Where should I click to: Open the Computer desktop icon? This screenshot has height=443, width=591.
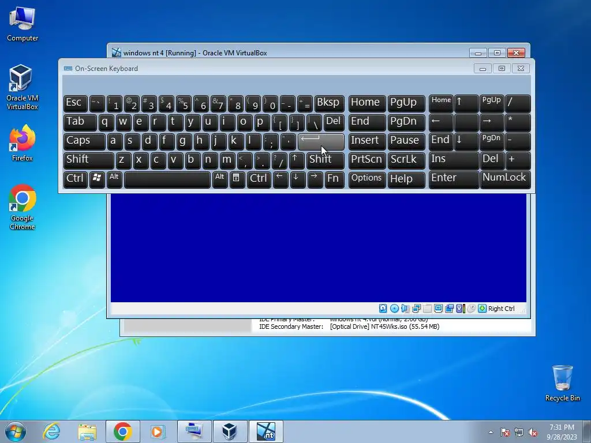pyautogui.click(x=23, y=24)
